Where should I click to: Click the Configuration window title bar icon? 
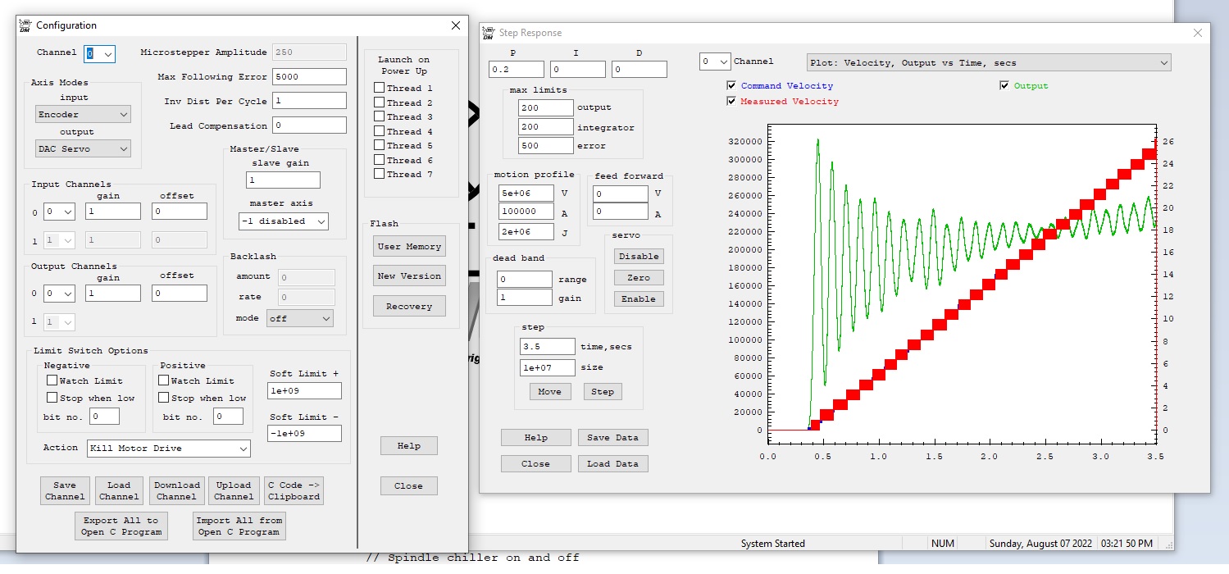pyautogui.click(x=25, y=25)
